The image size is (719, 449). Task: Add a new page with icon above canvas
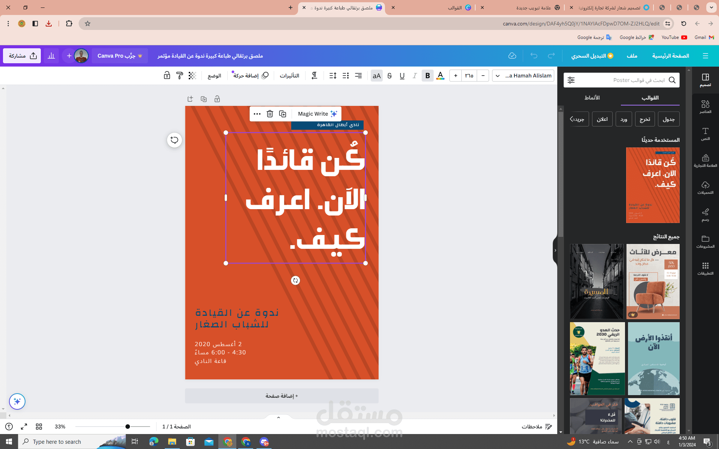pos(190,99)
